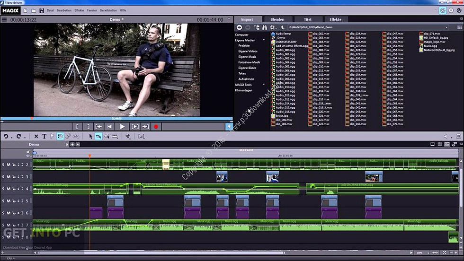Screen dimensions: 464x261
Task: Toggle the object snapping magnet icon
Action: [60, 136]
